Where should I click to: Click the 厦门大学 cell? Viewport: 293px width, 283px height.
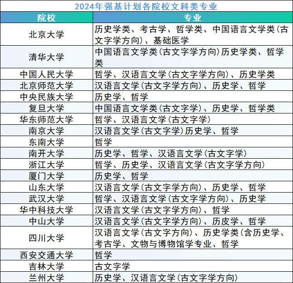click(x=47, y=175)
